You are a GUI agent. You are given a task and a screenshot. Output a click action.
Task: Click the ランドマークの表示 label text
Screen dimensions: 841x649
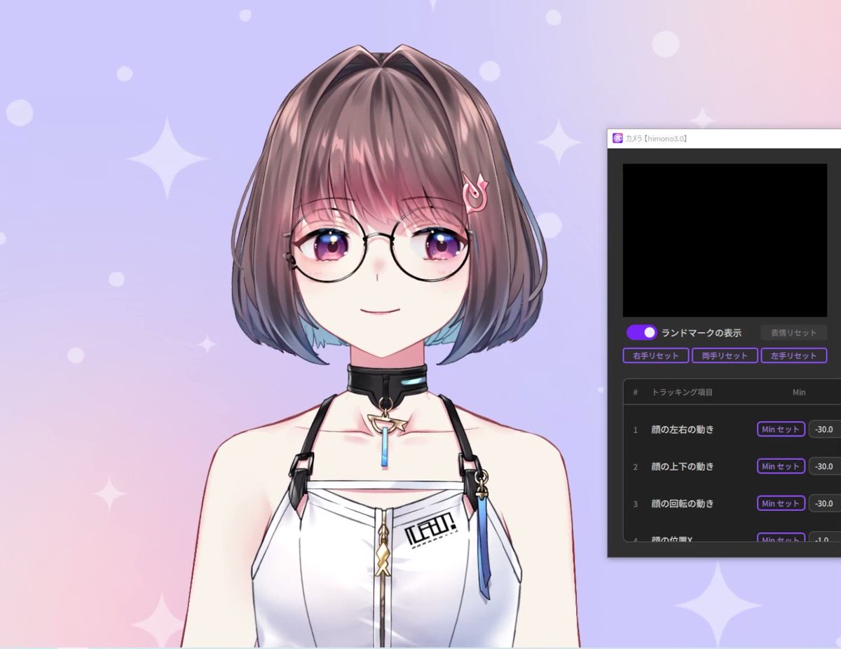[701, 333]
